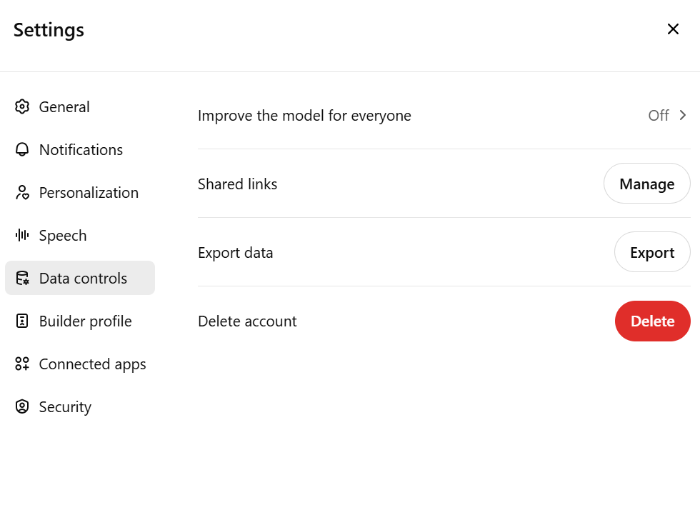Click the 'Off' status value
The width and height of the screenshot is (700, 515).
[658, 116]
